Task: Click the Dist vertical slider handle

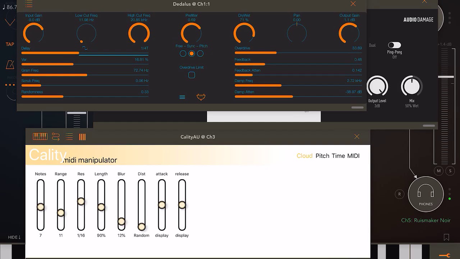Action: click(142, 227)
